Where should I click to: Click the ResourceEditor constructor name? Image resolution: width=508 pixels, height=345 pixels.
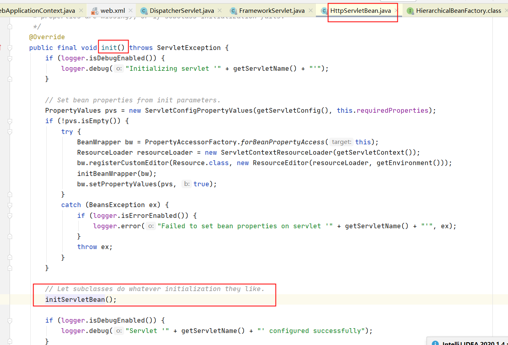(280, 163)
